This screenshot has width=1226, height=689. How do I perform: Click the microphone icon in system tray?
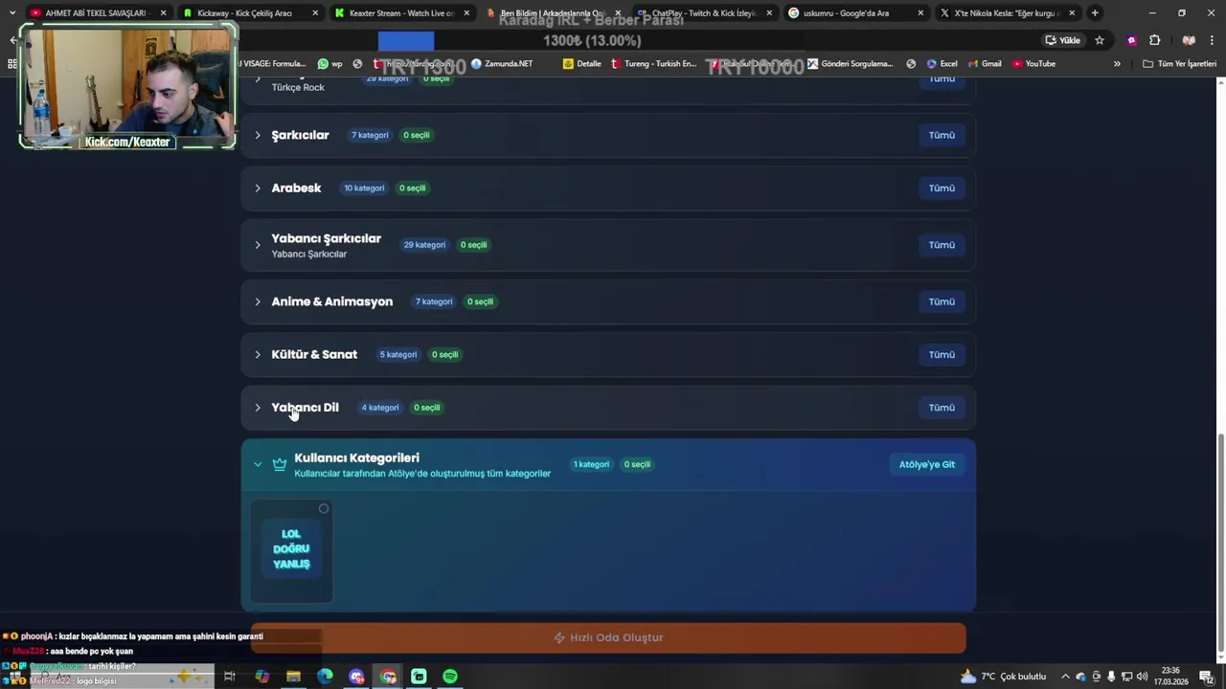(x=1111, y=677)
